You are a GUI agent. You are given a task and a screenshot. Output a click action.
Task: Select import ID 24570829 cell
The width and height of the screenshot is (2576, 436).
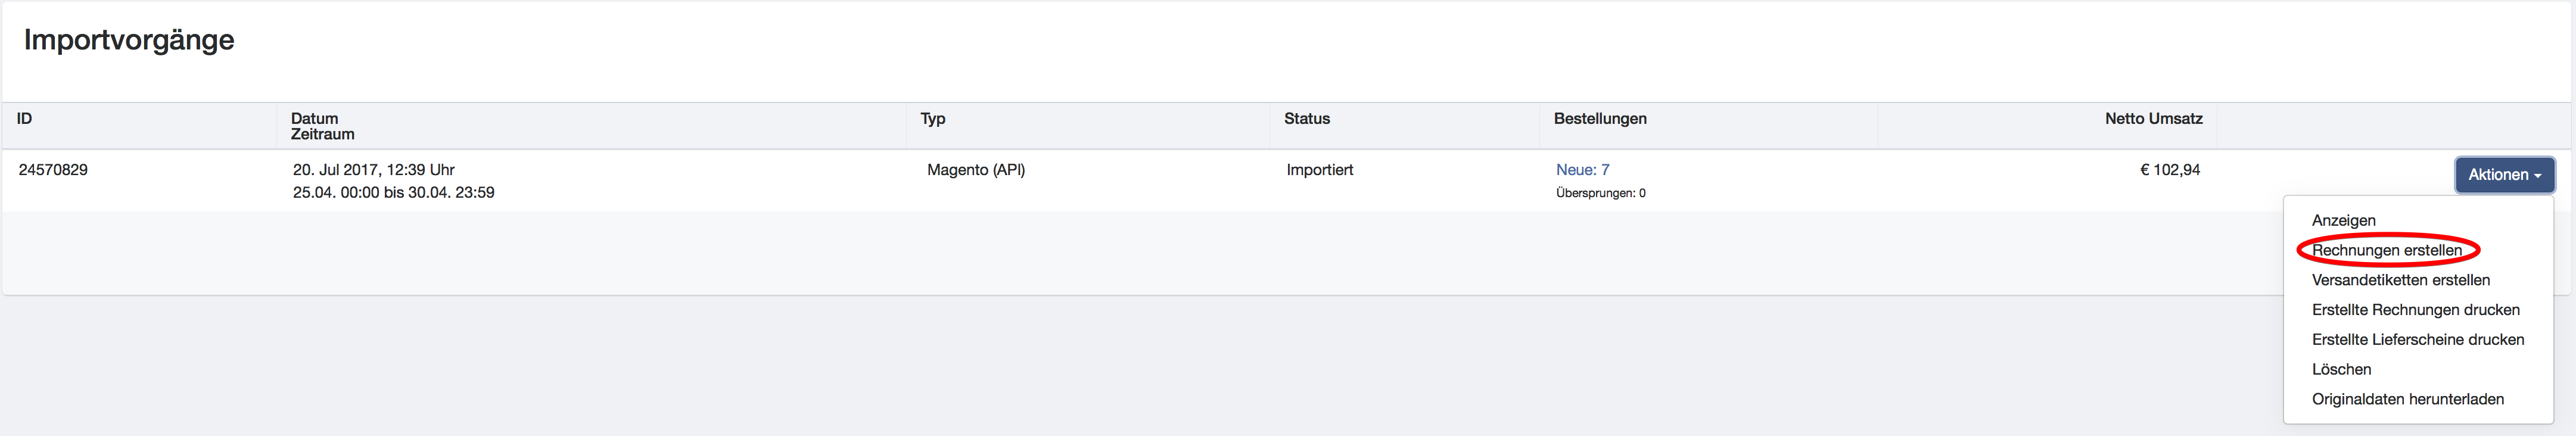(53, 170)
